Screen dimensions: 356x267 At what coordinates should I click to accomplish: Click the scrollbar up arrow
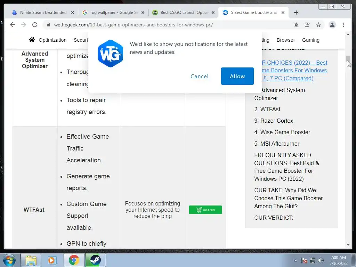coord(348,34)
